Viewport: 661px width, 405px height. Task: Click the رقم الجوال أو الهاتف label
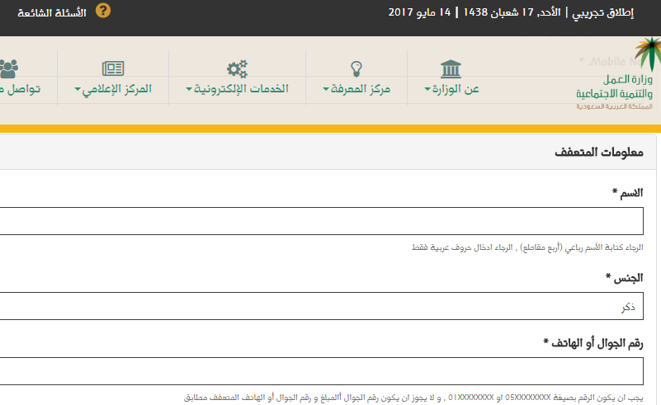[x=593, y=343]
